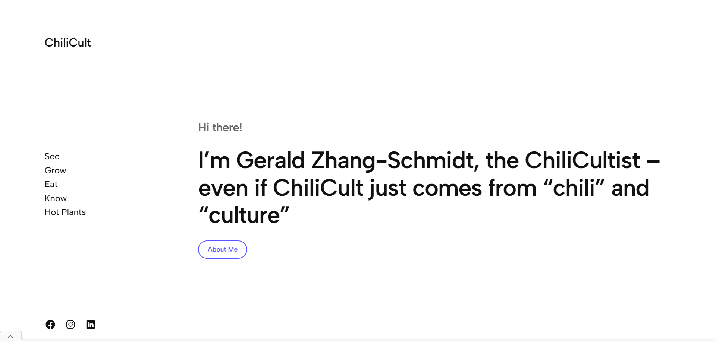The height and width of the screenshot is (342, 716).
Task: Click the quoted word "culture" in headline
Action: tap(244, 215)
